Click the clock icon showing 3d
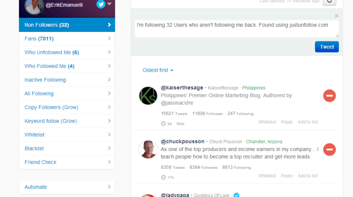The width and height of the screenshot is (353, 197). pos(163,124)
